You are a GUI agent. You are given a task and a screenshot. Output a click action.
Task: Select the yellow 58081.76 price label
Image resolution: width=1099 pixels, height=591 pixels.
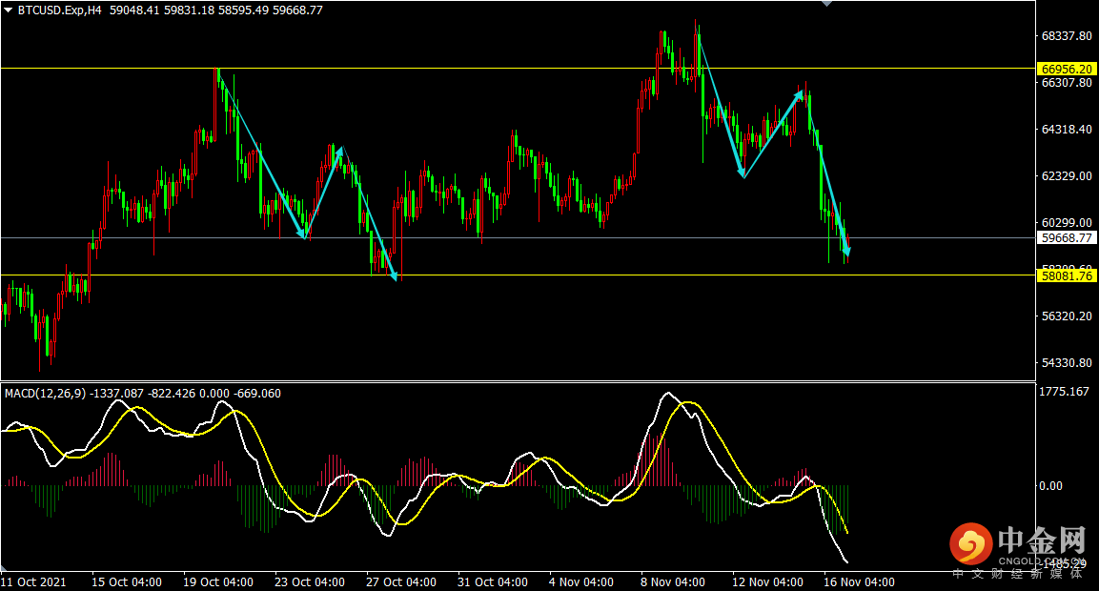click(1066, 275)
